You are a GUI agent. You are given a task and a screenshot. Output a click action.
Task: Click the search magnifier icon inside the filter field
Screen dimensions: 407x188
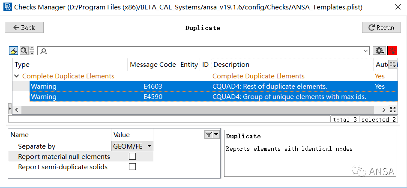pyautogui.click(x=44, y=51)
